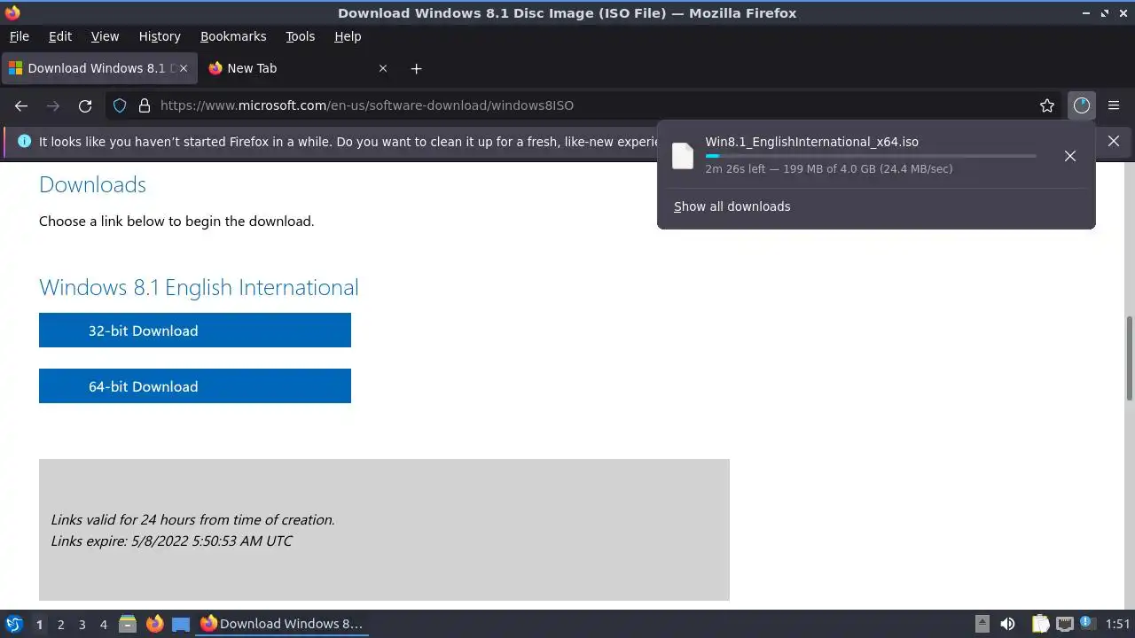Click the 32-bit Download button
The image size is (1135, 638).
click(x=195, y=331)
